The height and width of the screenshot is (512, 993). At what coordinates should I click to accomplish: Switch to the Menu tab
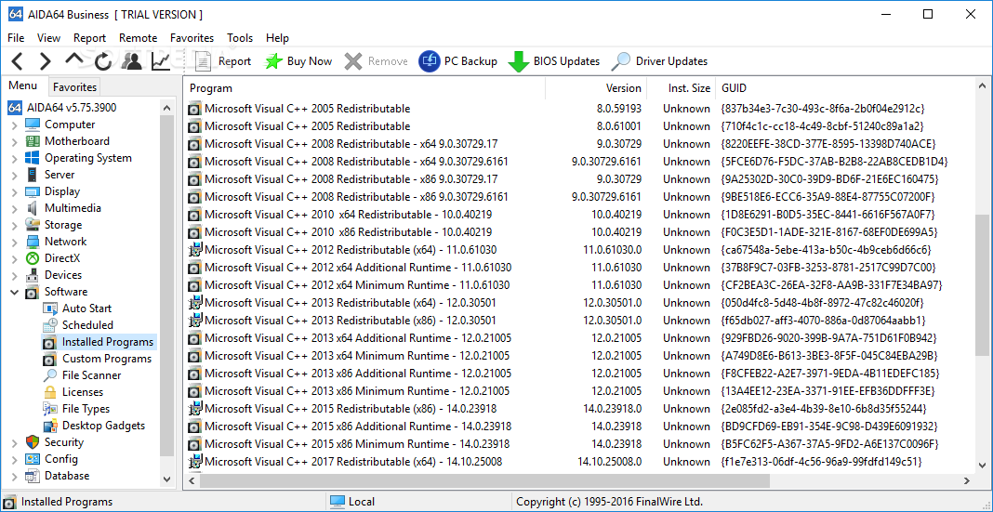coord(23,86)
